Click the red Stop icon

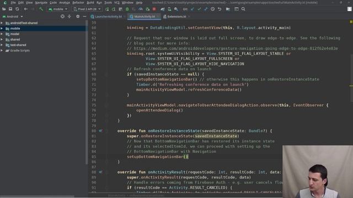click(x=154, y=9)
